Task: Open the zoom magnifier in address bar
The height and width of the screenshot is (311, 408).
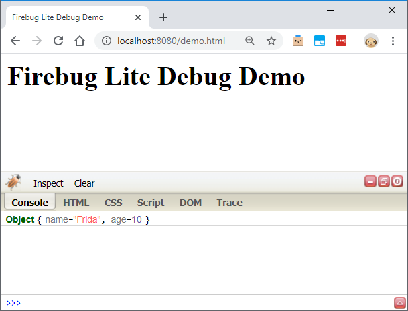Action: coord(249,41)
